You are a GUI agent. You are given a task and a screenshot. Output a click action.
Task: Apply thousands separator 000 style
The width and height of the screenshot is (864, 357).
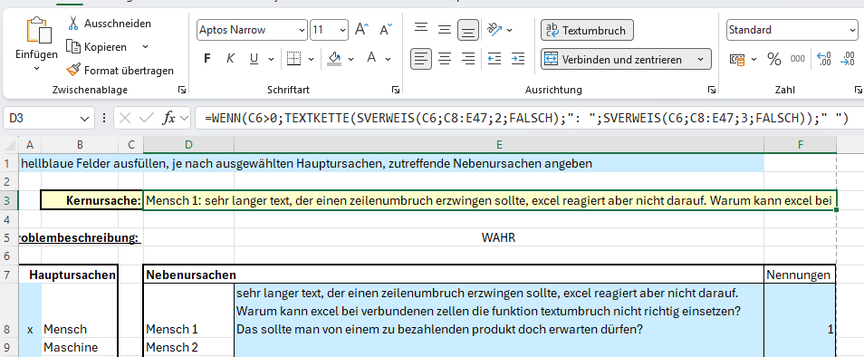click(x=797, y=59)
